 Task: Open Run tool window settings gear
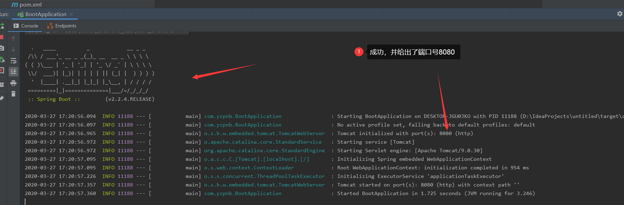tap(620, 14)
